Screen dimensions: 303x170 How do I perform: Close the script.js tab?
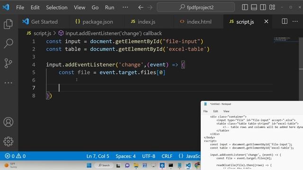coord(266,21)
